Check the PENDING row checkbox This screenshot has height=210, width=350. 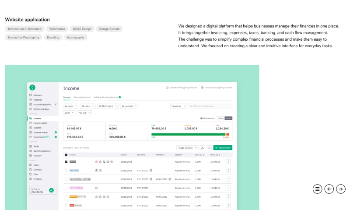(66, 197)
